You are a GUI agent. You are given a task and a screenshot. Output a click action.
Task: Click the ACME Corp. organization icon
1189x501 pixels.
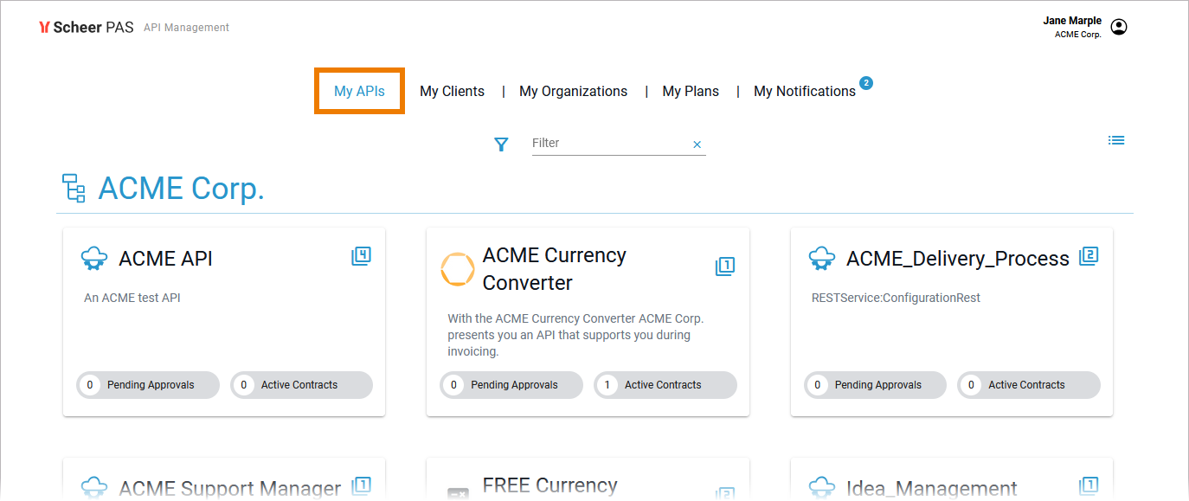(74, 188)
